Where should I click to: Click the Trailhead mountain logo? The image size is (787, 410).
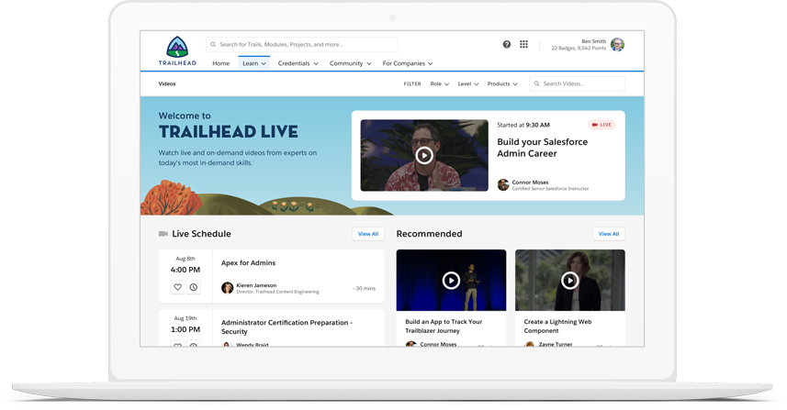(x=177, y=47)
